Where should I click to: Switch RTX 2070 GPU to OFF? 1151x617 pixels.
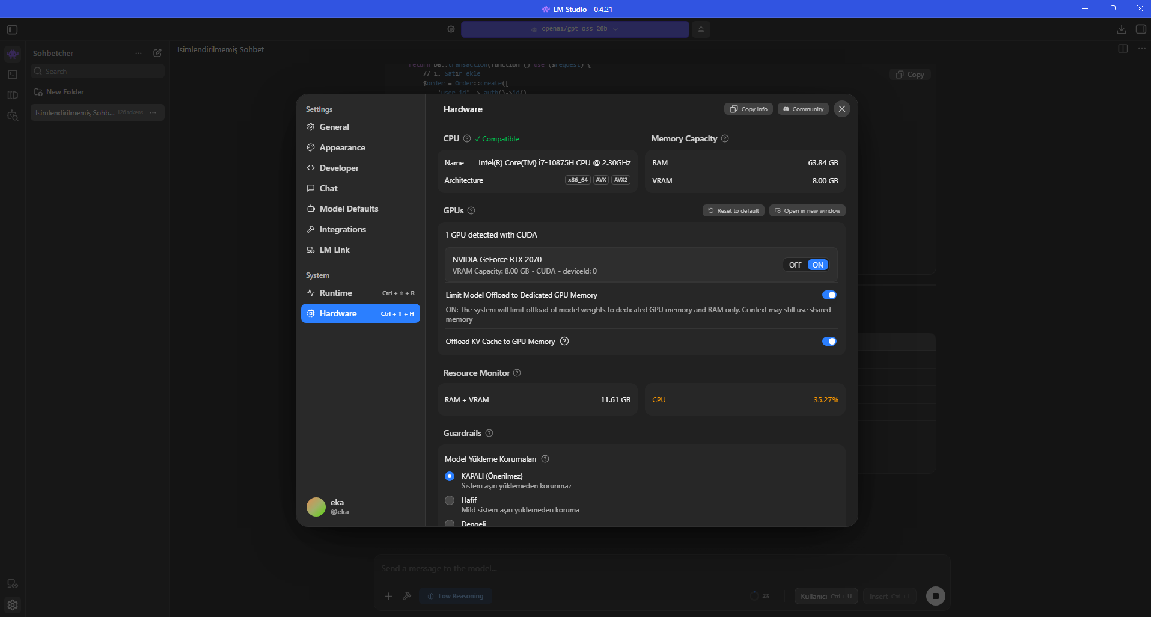click(795, 265)
